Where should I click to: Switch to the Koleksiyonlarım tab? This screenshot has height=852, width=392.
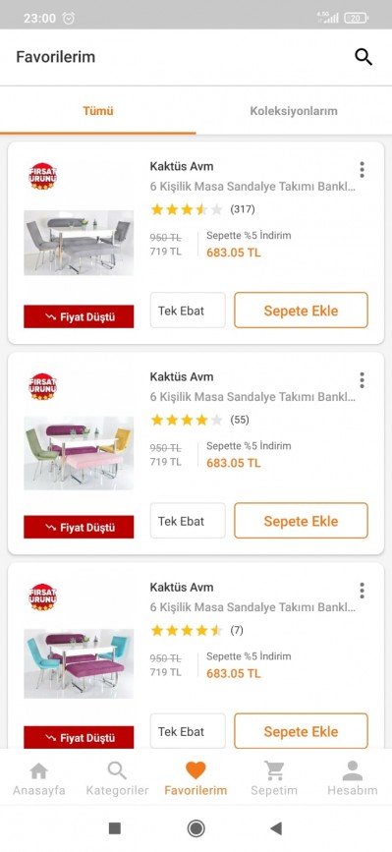pos(294,111)
